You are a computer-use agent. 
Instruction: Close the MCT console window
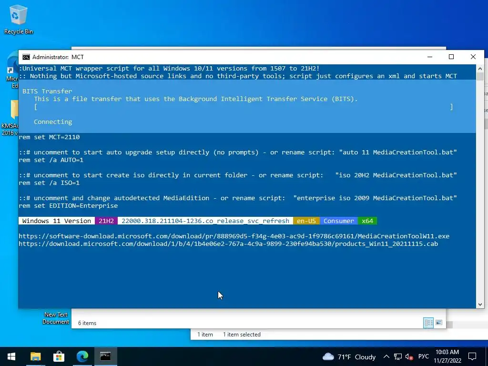[x=473, y=57]
